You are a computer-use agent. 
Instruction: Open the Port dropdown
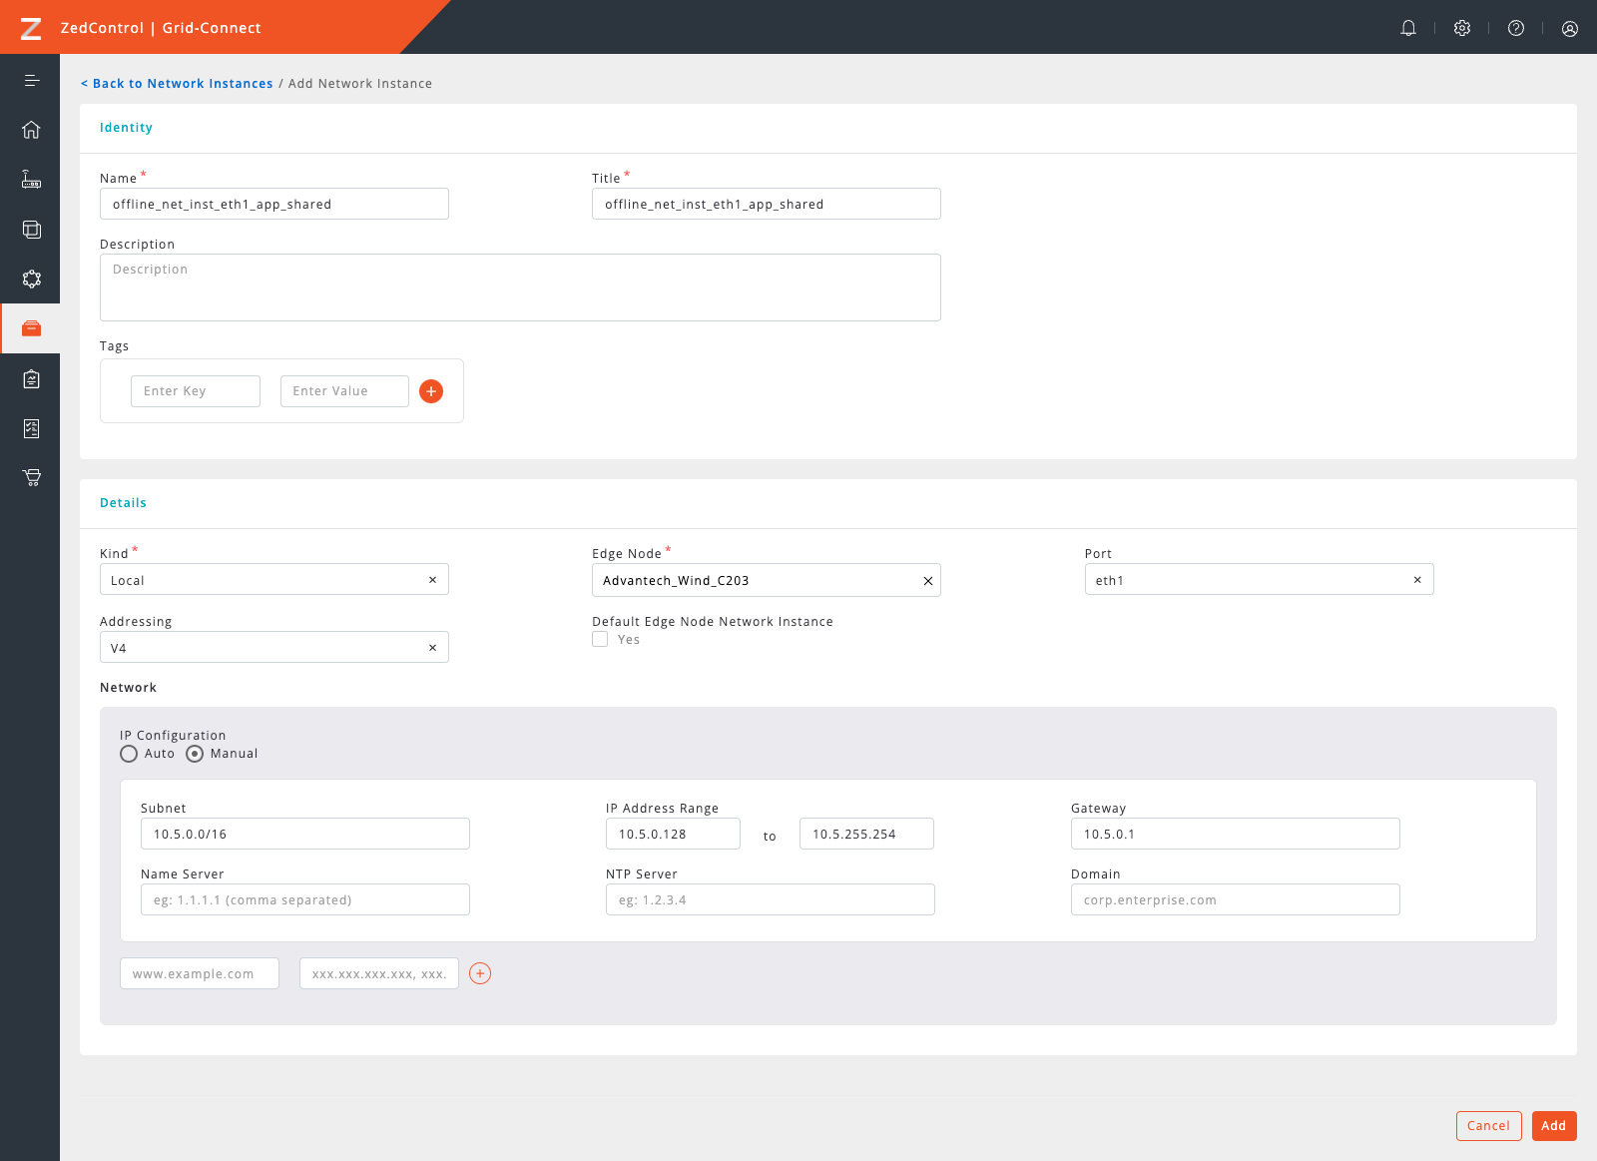click(x=1260, y=579)
